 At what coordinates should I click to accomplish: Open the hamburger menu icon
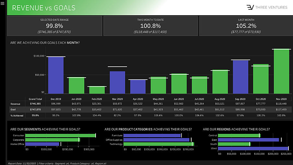[3, 4]
